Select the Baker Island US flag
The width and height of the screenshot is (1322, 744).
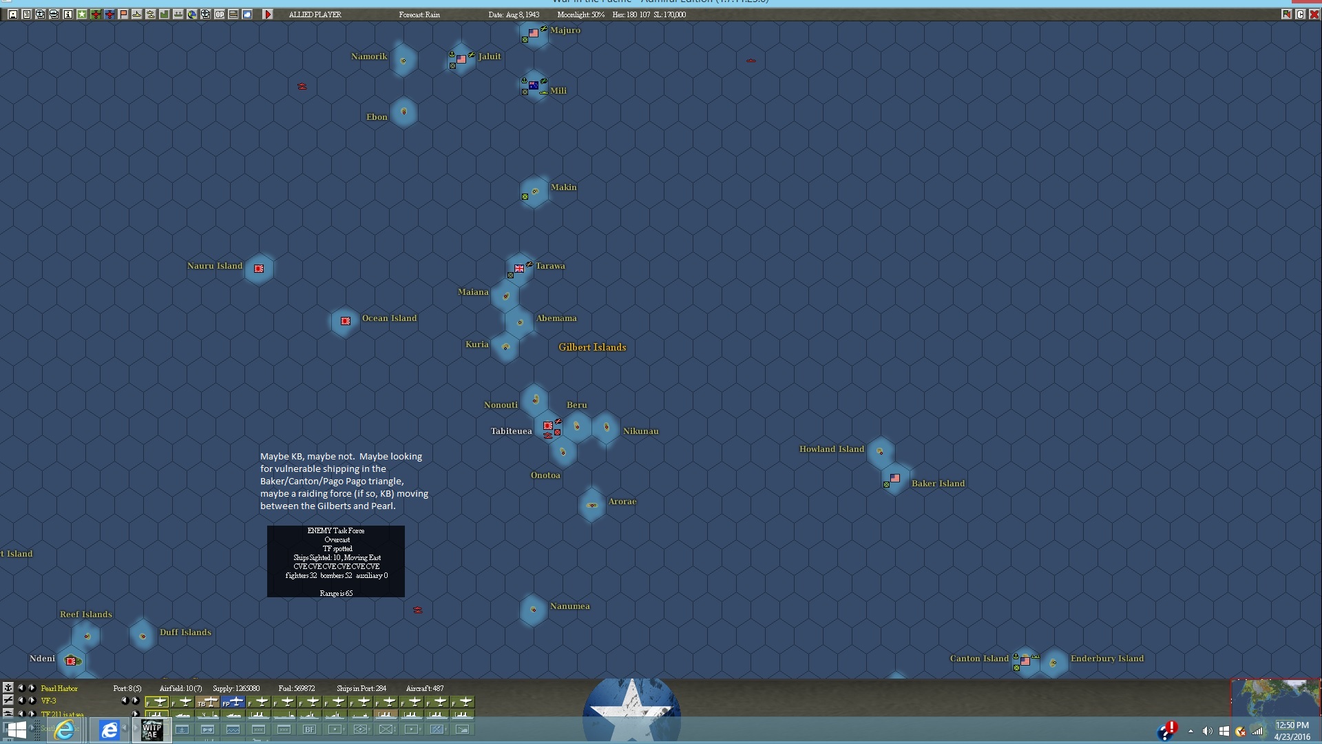[895, 478]
